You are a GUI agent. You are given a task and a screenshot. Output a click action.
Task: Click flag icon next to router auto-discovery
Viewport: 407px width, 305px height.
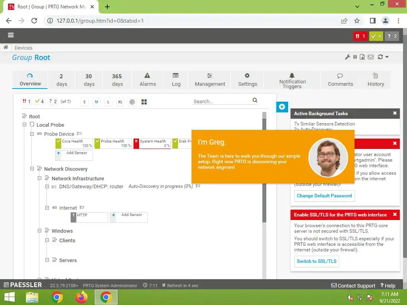coord(198,186)
